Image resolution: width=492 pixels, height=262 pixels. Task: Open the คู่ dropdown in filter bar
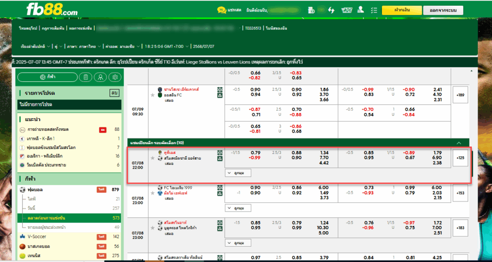click(x=58, y=47)
